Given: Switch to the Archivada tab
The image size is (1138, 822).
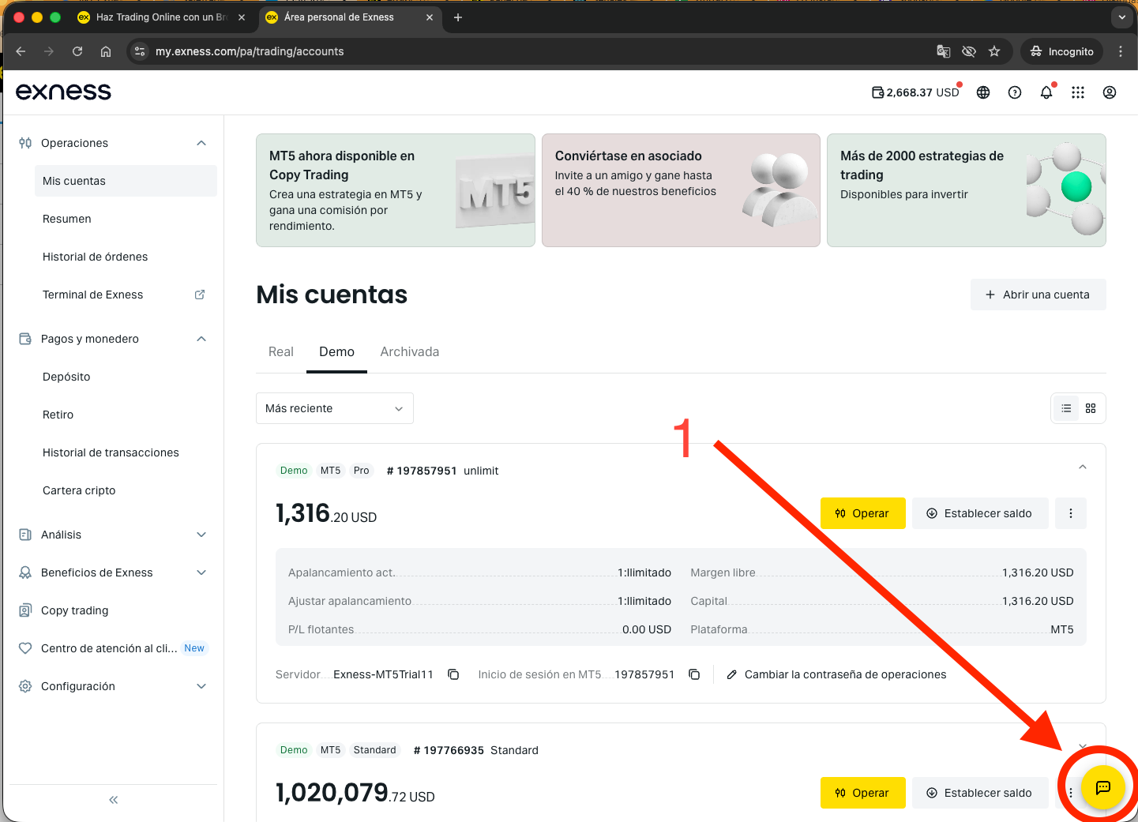Looking at the screenshot, I should (x=410, y=352).
